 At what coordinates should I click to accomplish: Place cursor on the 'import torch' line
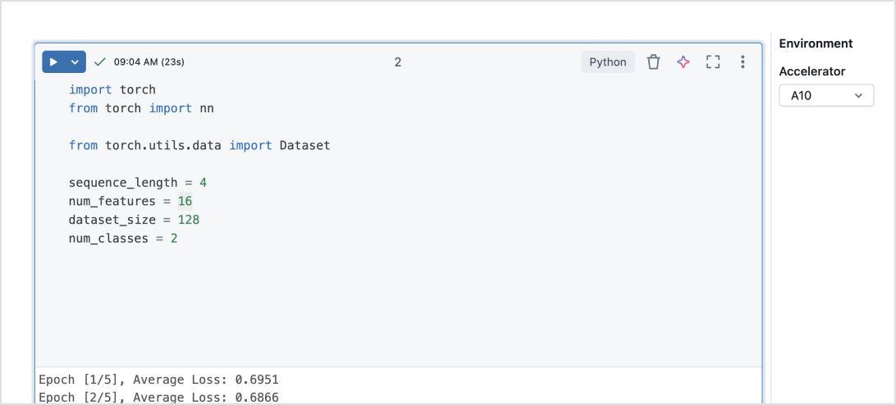coord(112,89)
